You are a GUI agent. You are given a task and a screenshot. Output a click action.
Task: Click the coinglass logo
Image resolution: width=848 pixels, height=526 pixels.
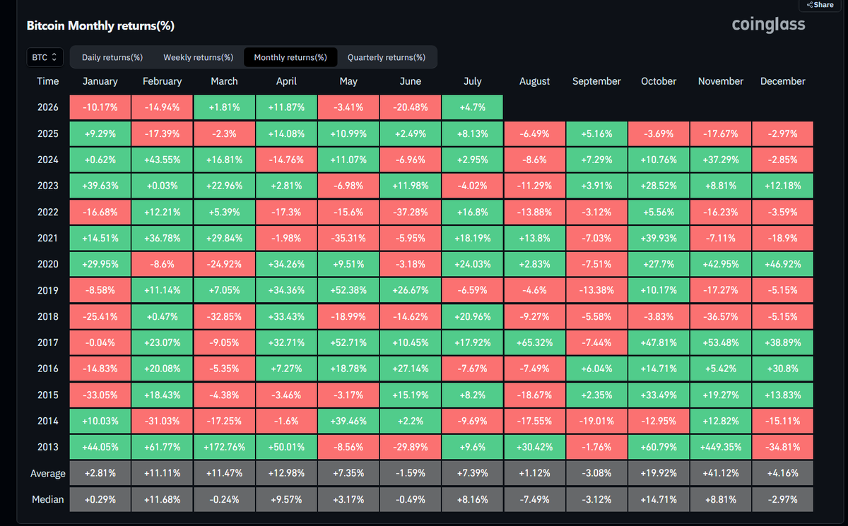click(x=768, y=25)
